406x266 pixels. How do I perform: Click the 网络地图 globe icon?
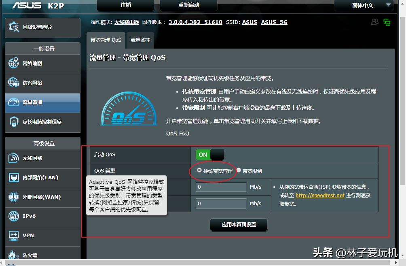point(13,63)
